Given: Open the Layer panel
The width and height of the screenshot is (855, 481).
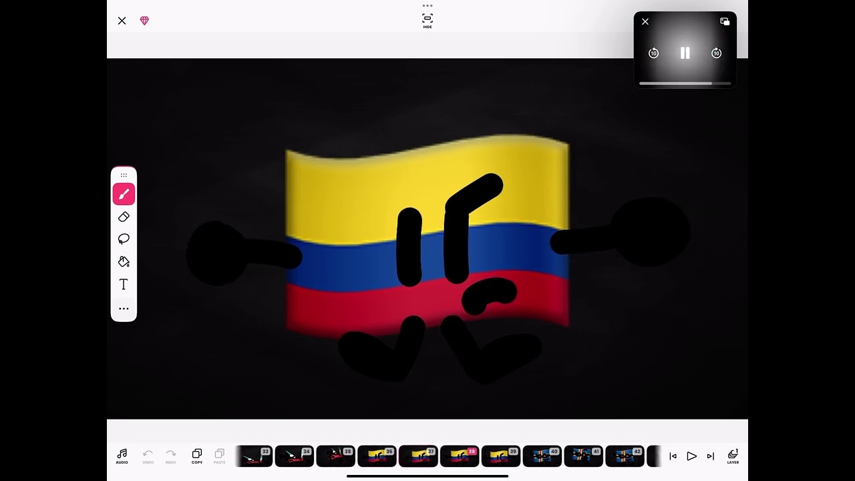Looking at the screenshot, I should (733, 457).
